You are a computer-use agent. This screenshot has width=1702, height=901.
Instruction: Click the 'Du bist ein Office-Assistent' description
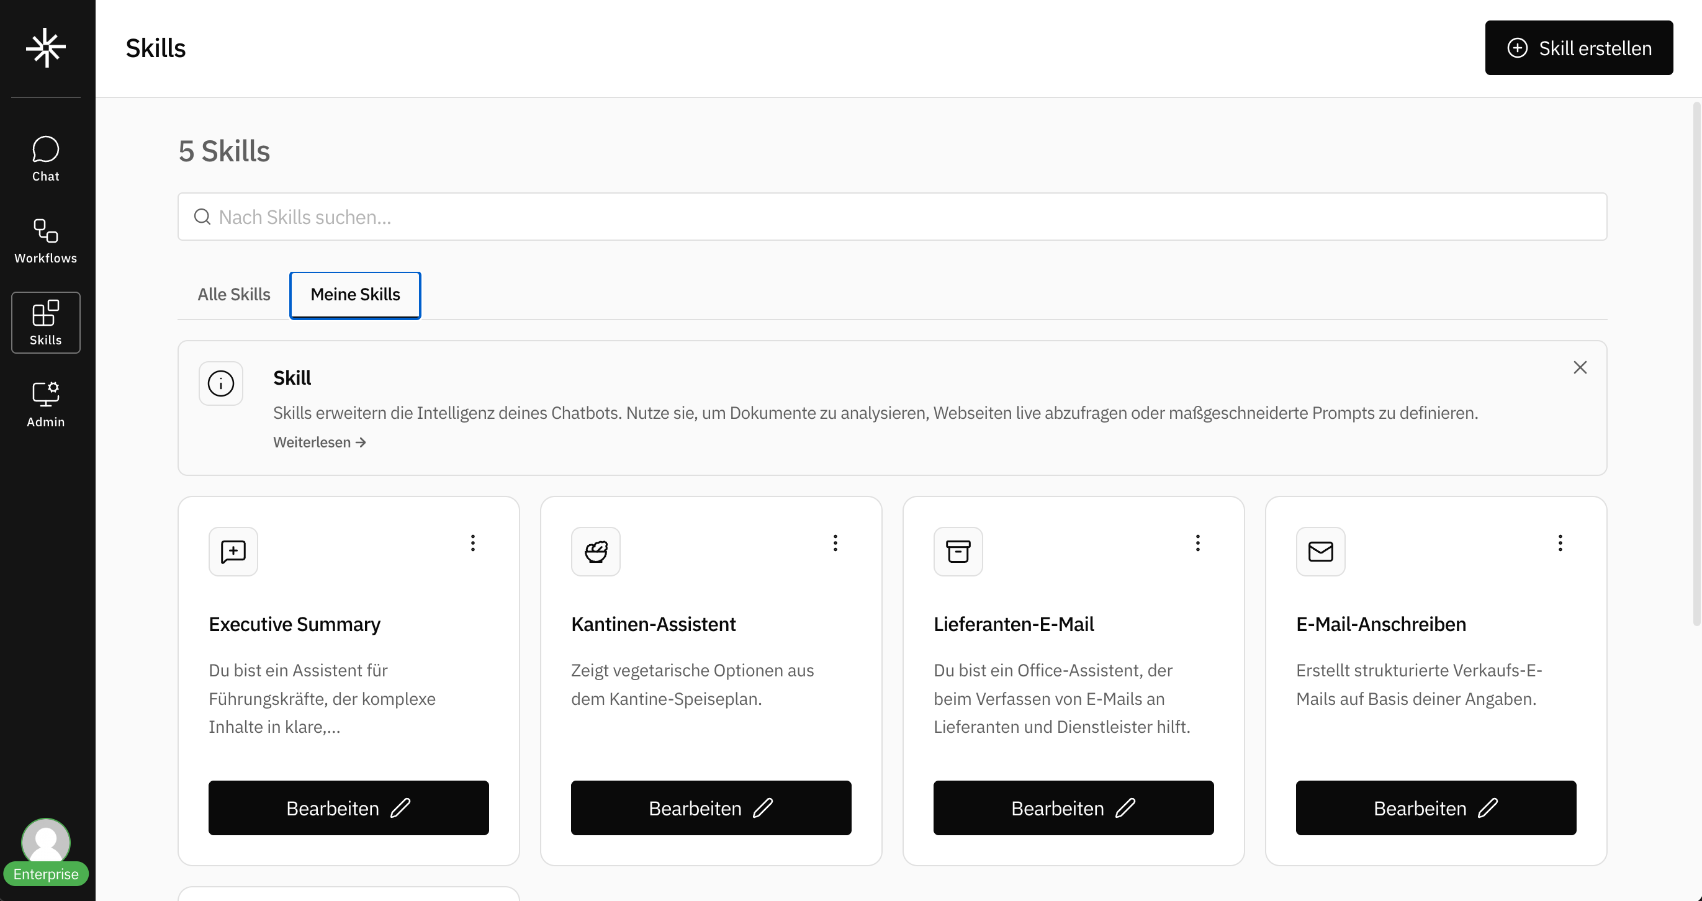[1062, 698]
